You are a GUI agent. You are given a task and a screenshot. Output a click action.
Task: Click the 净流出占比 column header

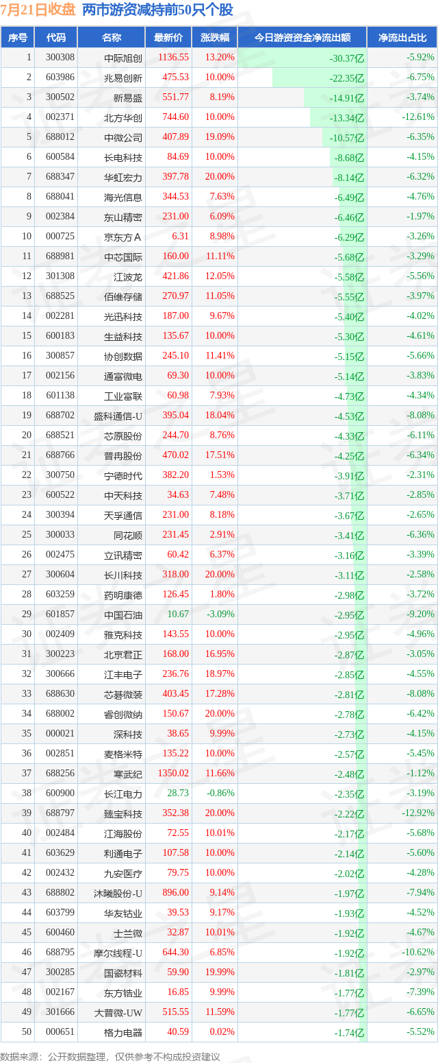(402, 38)
